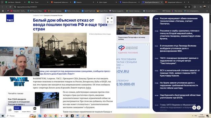
Task: Bookmark this page with star icon
Action: pyautogui.click(x=189, y=7)
